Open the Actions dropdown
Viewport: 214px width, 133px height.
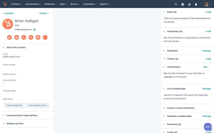[44, 13]
